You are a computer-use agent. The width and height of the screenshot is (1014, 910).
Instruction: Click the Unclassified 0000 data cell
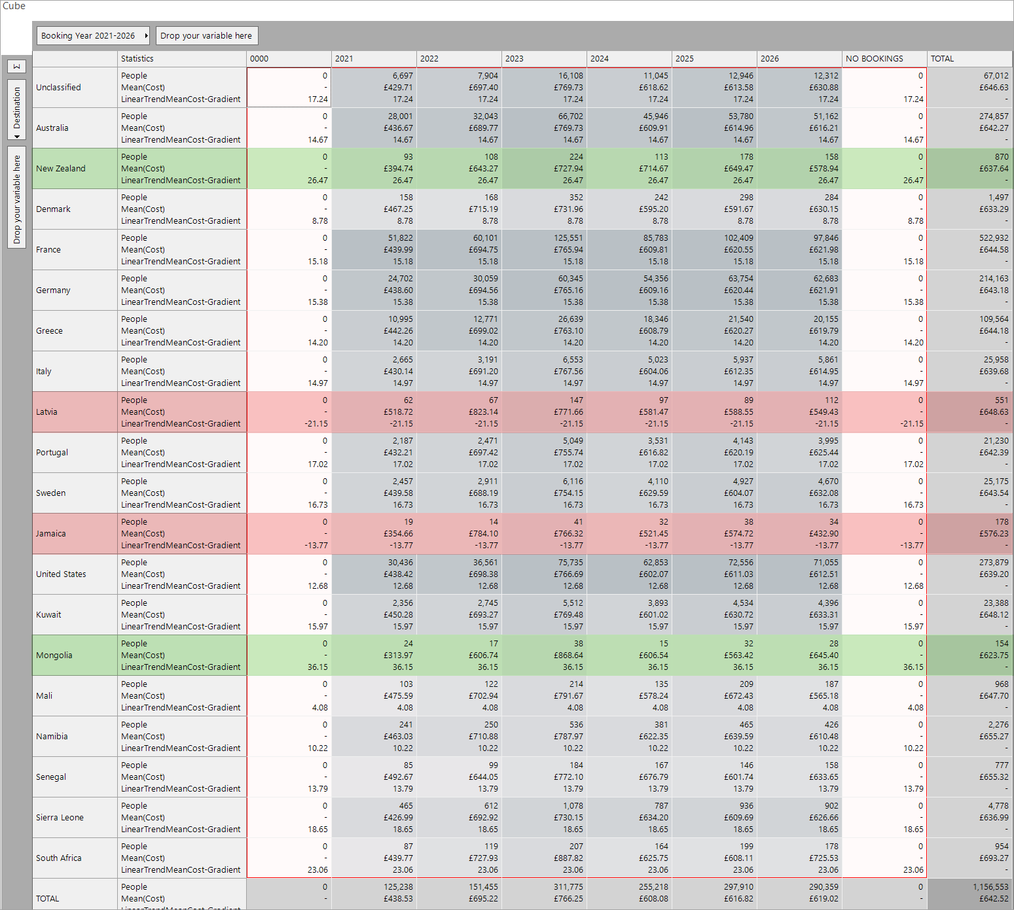point(289,88)
